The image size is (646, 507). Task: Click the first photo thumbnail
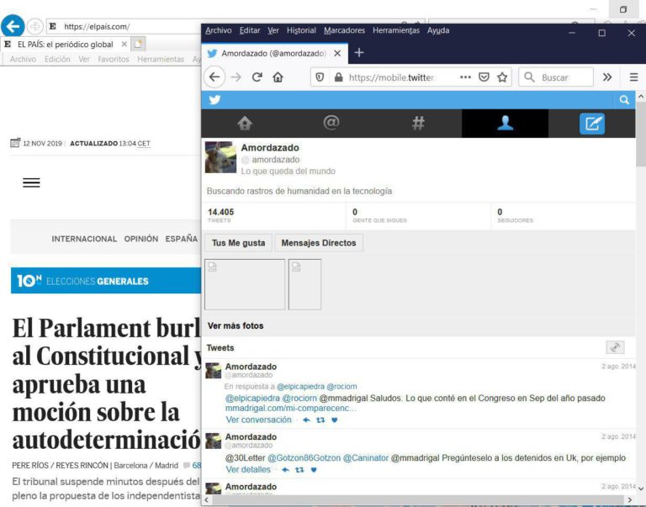[x=245, y=284]
